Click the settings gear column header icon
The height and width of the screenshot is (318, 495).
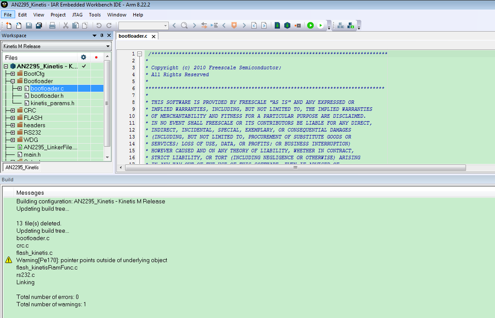pos(83,57)
